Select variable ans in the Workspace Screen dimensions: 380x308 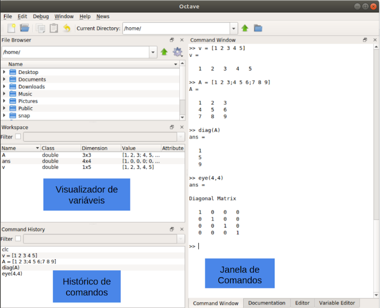(x=93, y=161)
